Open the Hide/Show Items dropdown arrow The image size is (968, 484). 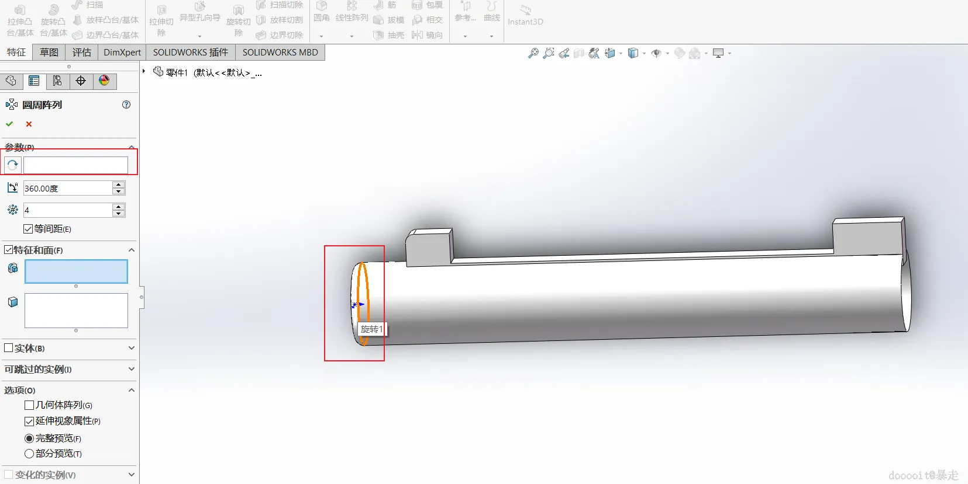click(667, 54)
